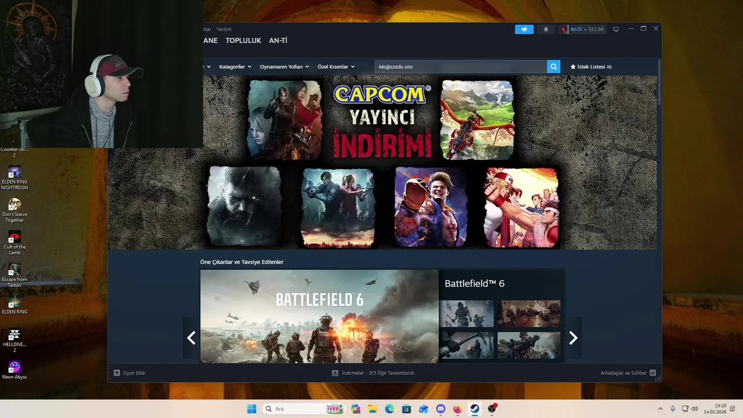Go to previous featured carousel item

pyautogui.click(x=191, y=338)
